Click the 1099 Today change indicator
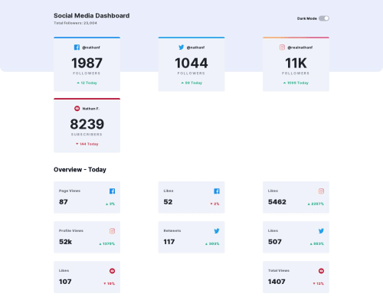The image size is (383, 297). 296,83
